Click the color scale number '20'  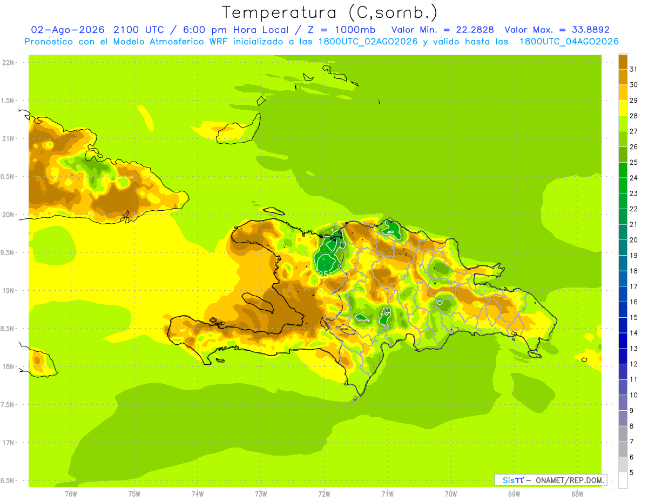tap(634, 240)
